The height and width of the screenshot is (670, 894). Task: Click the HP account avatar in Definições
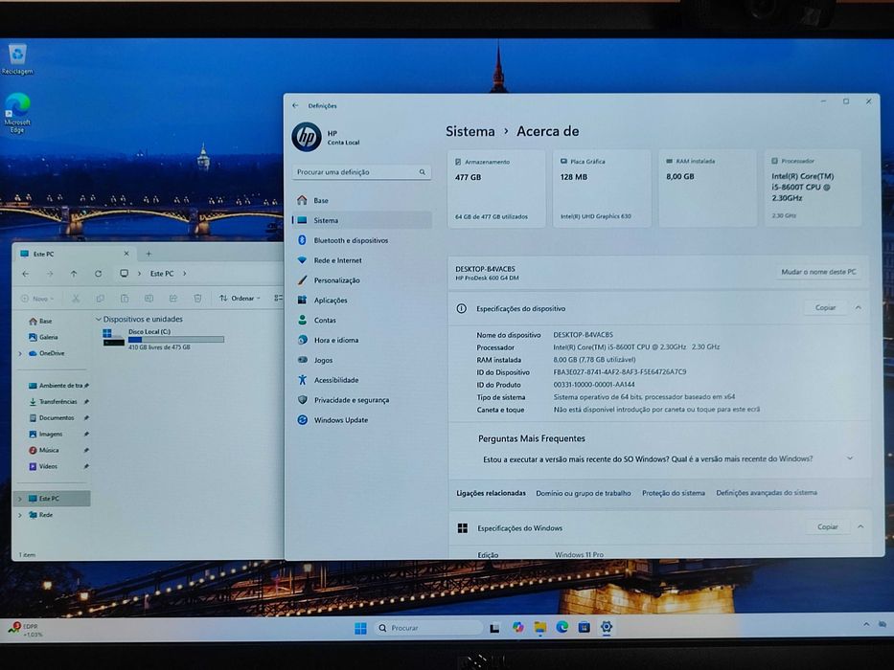click(307, 137)
